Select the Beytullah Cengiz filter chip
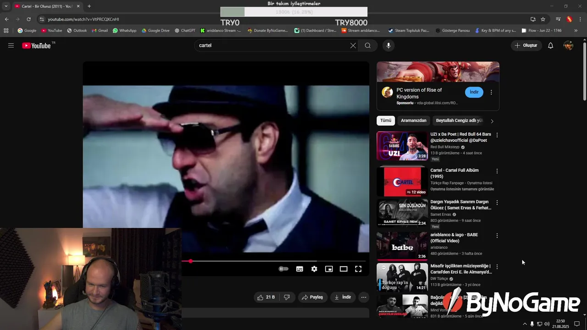This screenshot has width=587, height=330. pyautogui.click(x=459, y=121)
